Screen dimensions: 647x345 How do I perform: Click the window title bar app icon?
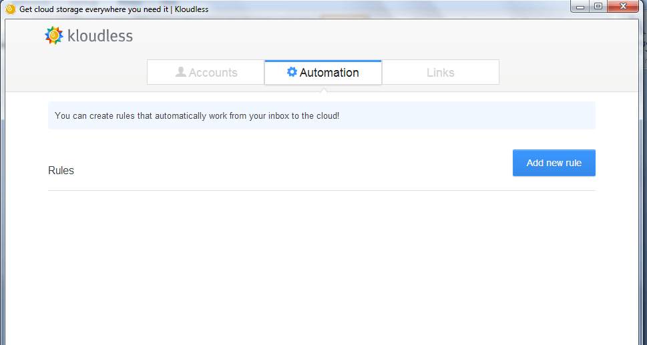coord(11,9)
